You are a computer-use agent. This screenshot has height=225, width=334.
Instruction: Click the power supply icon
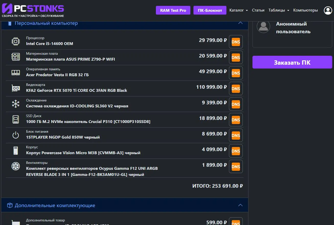pos(16,135)
